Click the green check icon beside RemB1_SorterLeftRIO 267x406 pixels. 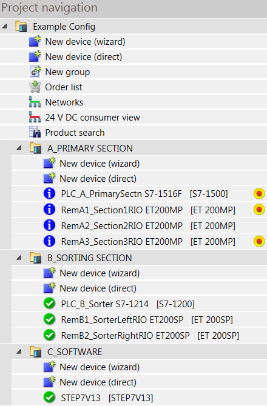click(49, 319)
